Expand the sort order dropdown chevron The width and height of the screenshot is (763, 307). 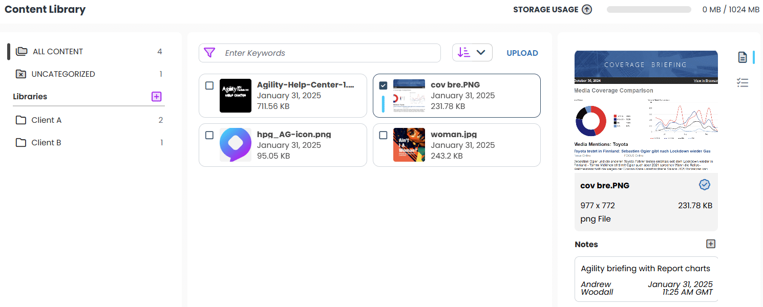click(x=480, y=52)
